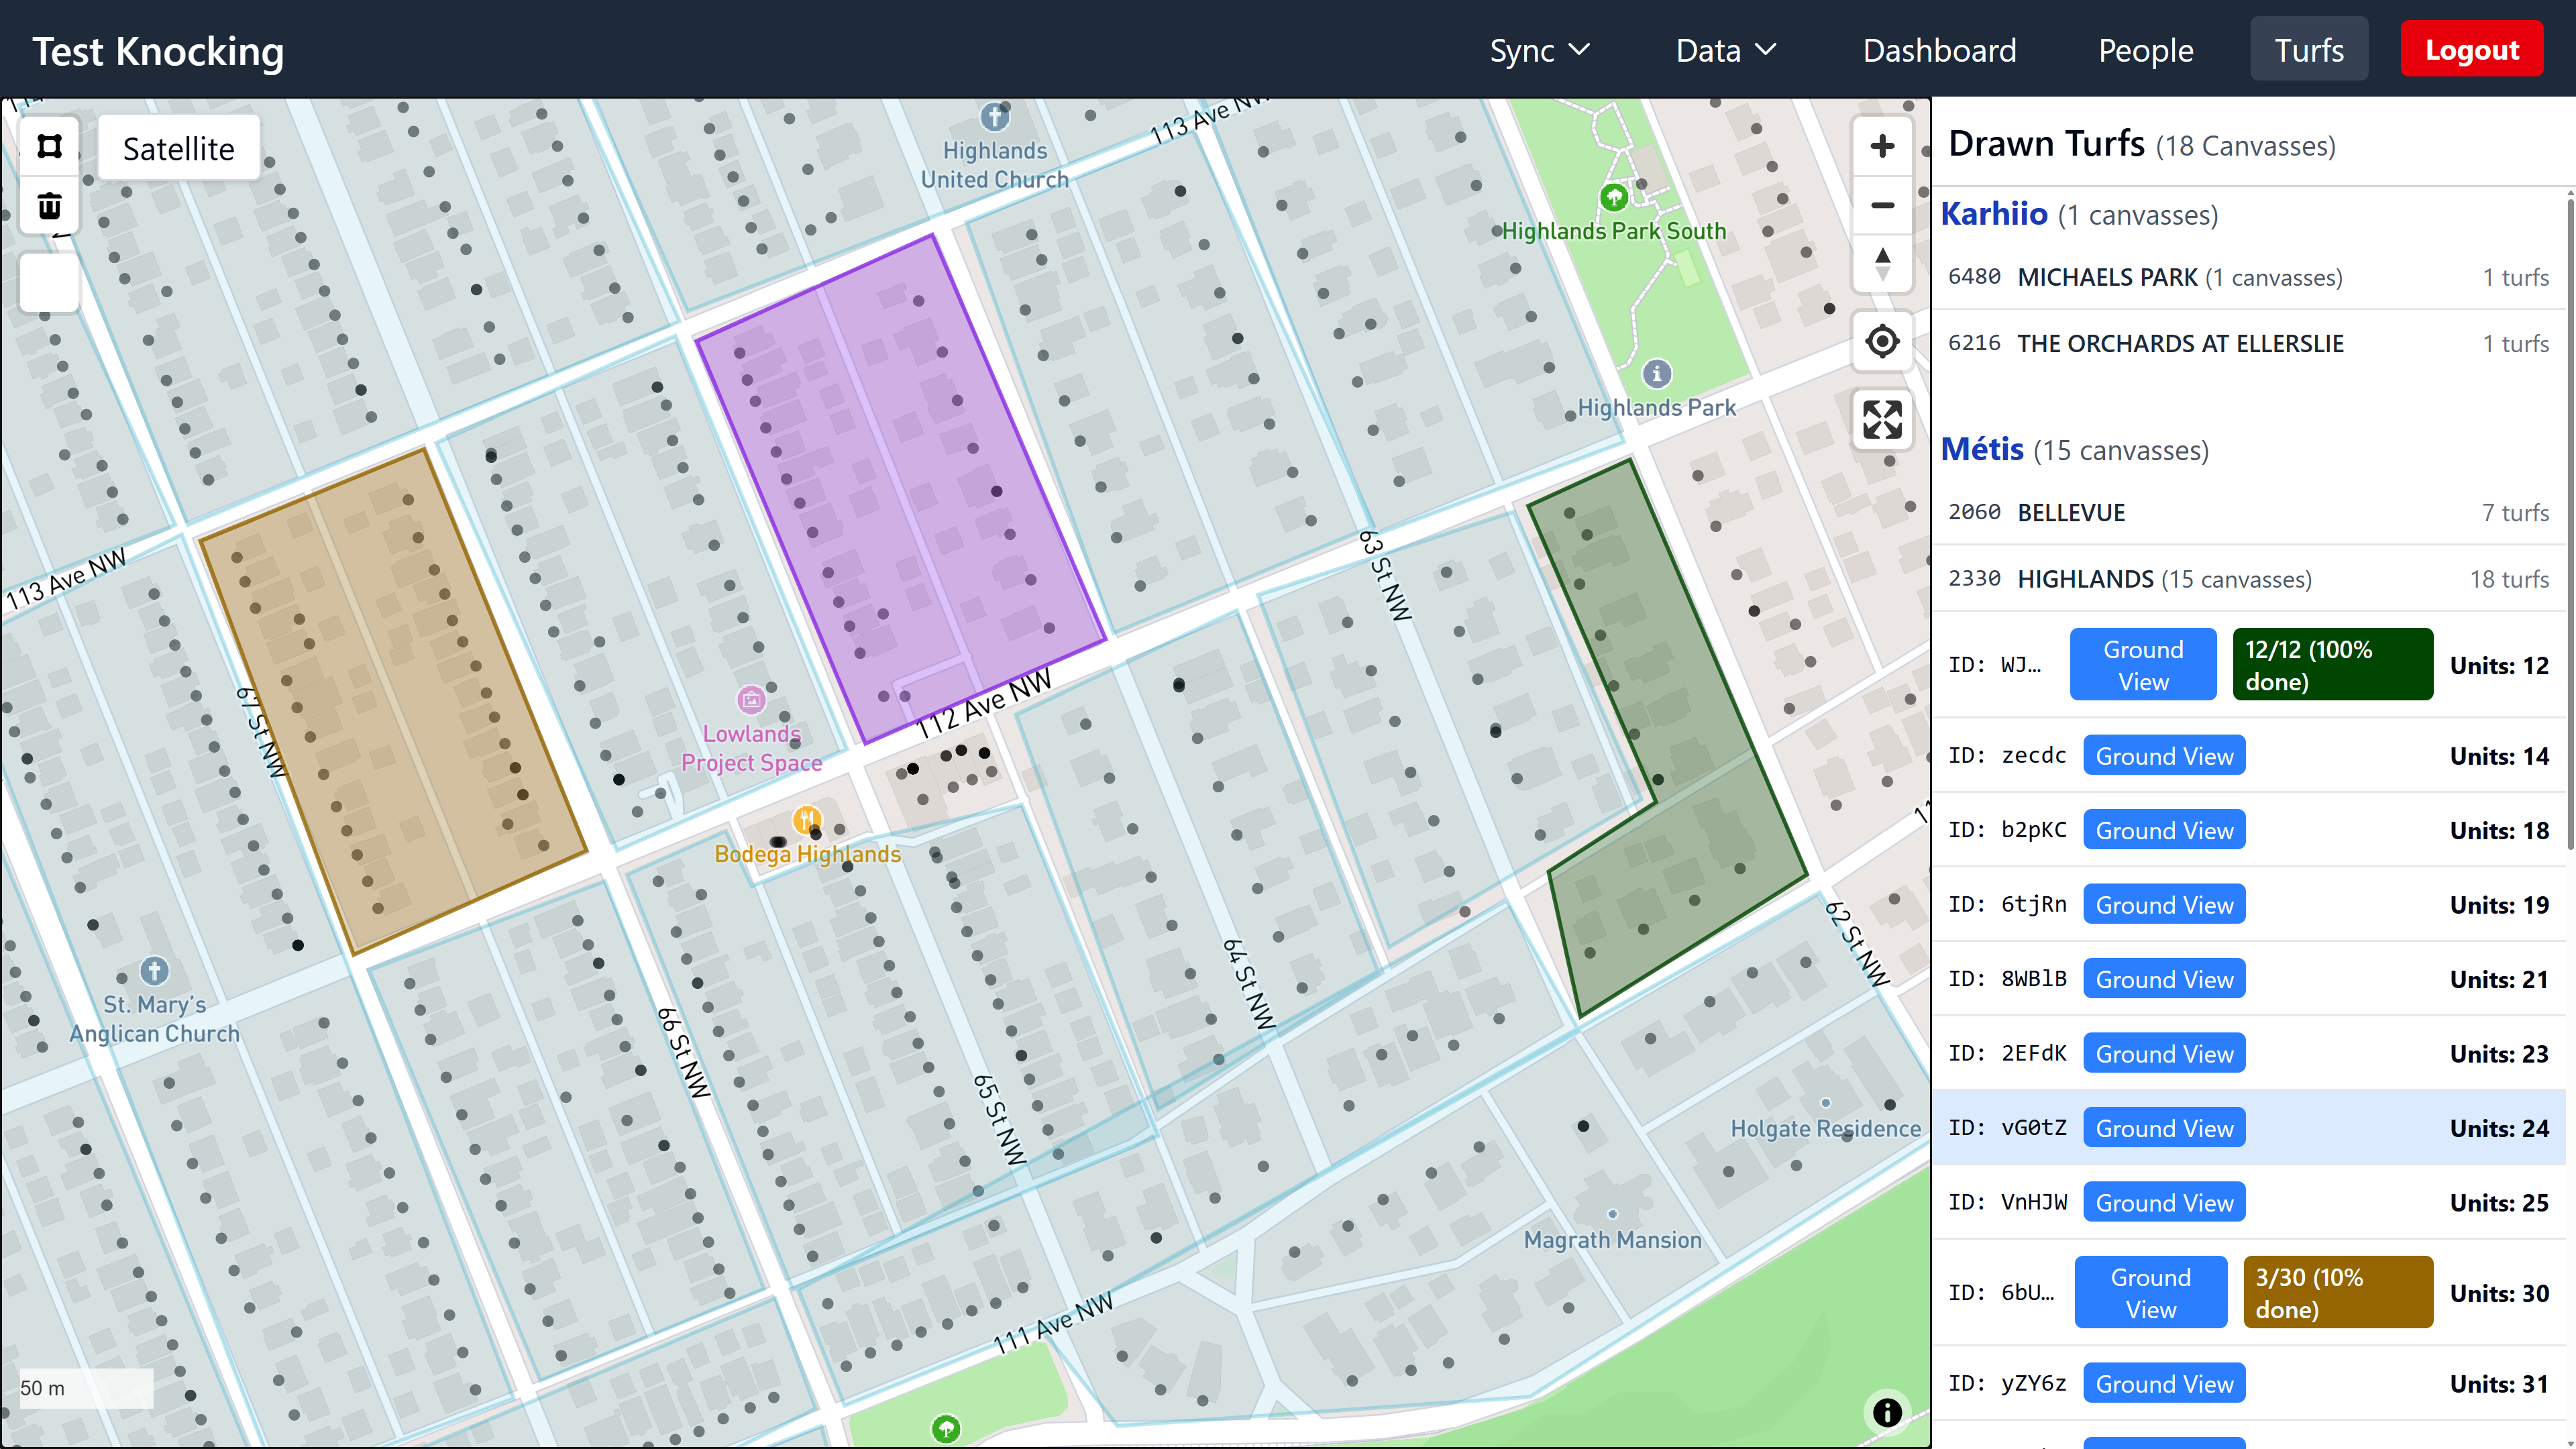This screenshot has width=2576, height=1449.
Task: Find my location on map
Action: pyautogui.click(x=1882, y=342)
